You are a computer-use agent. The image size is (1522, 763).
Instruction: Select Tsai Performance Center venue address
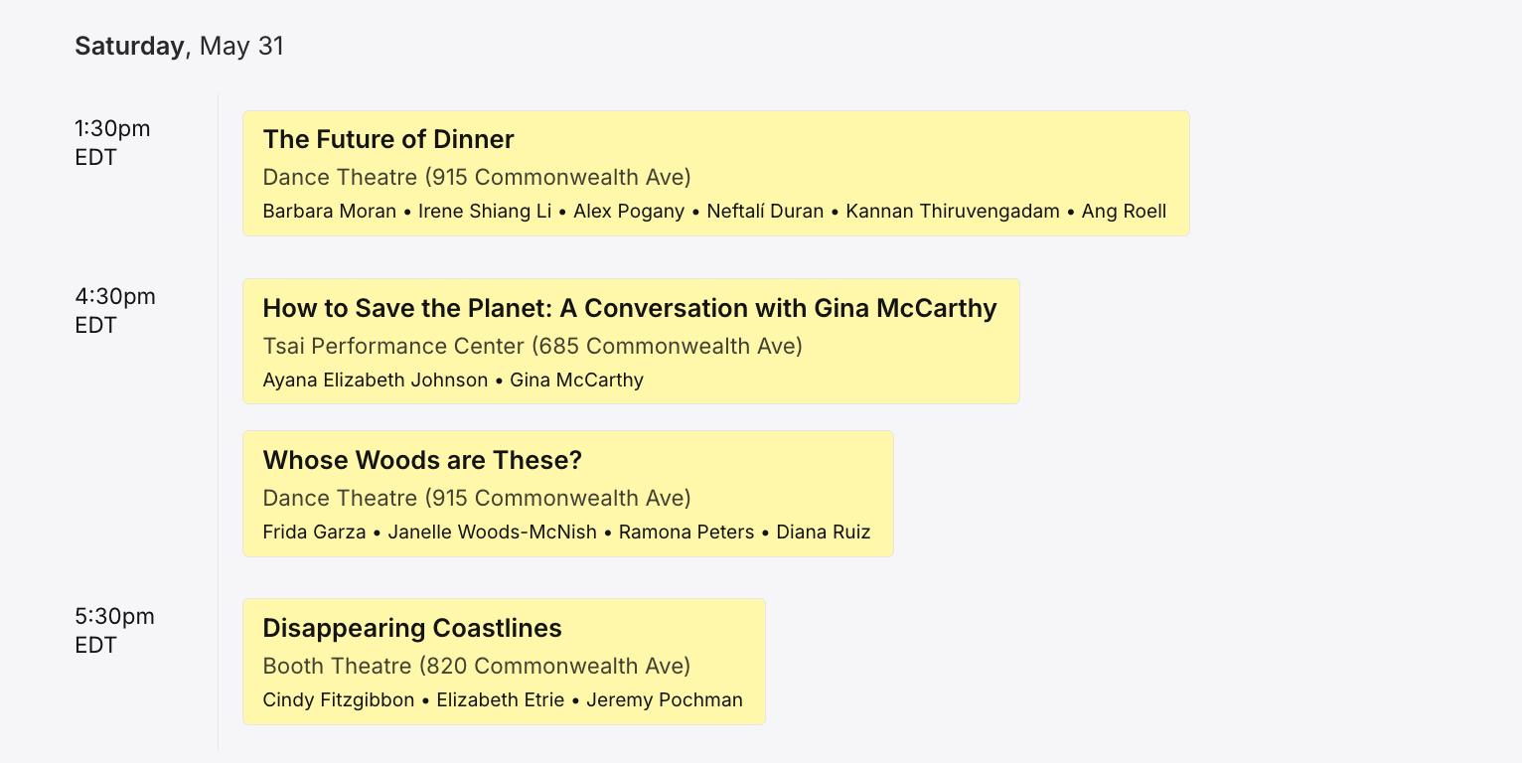(533, 346)
